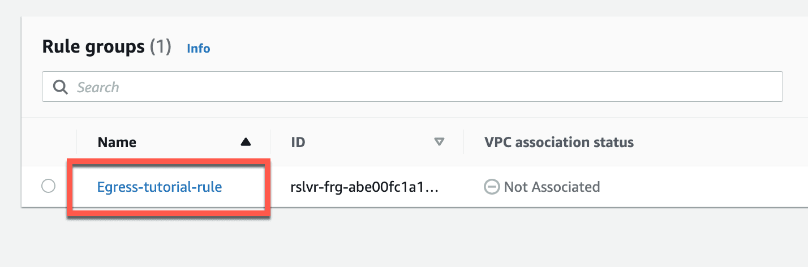This screenshot has width=808, height=267.
Task: Click the Name ascending sort arrow
Action: [x=246, y=143]
